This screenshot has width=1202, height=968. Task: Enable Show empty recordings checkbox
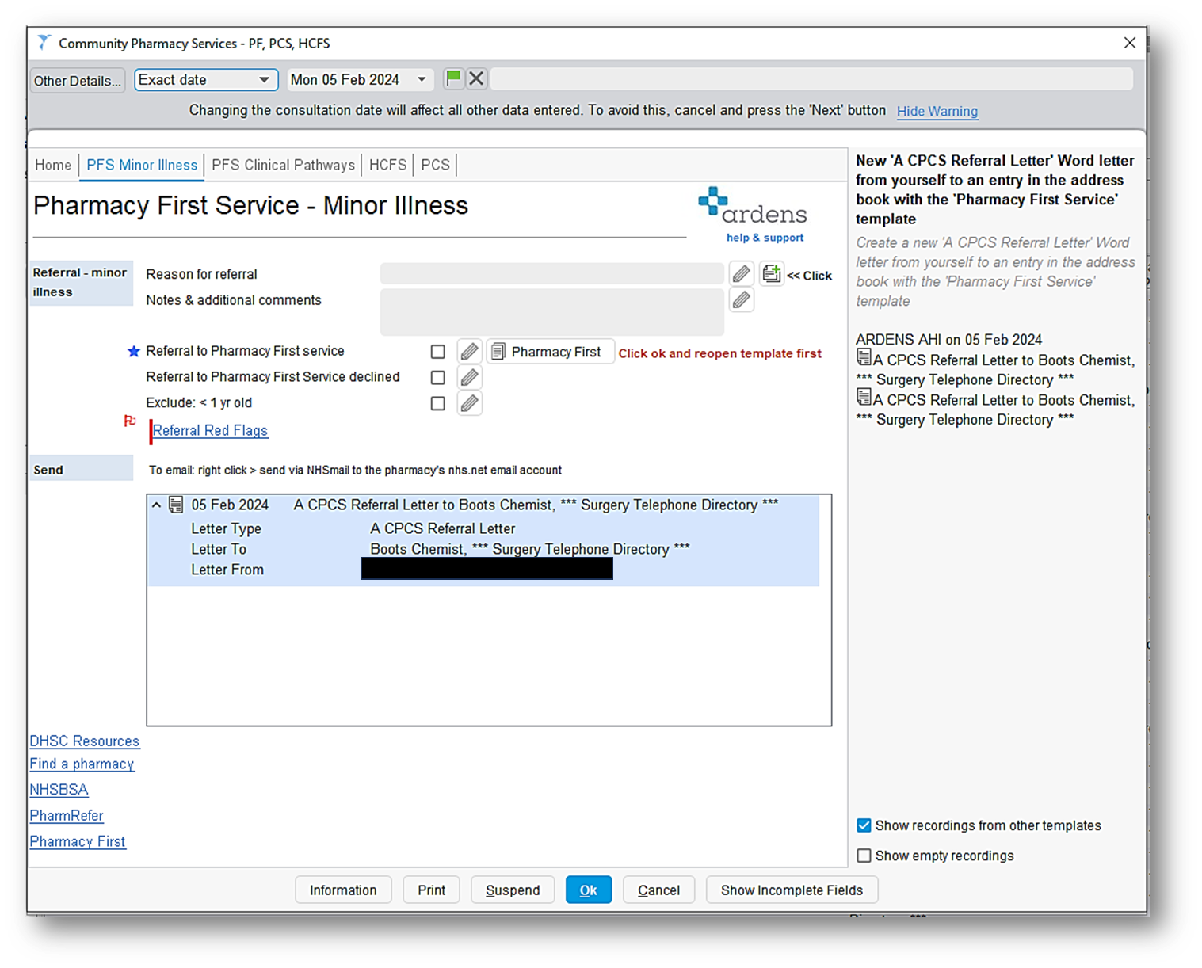pos(864,856)
